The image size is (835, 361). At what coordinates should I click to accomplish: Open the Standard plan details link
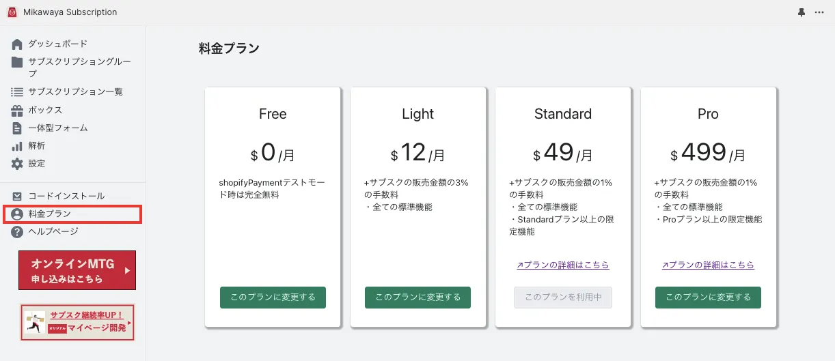563,265
